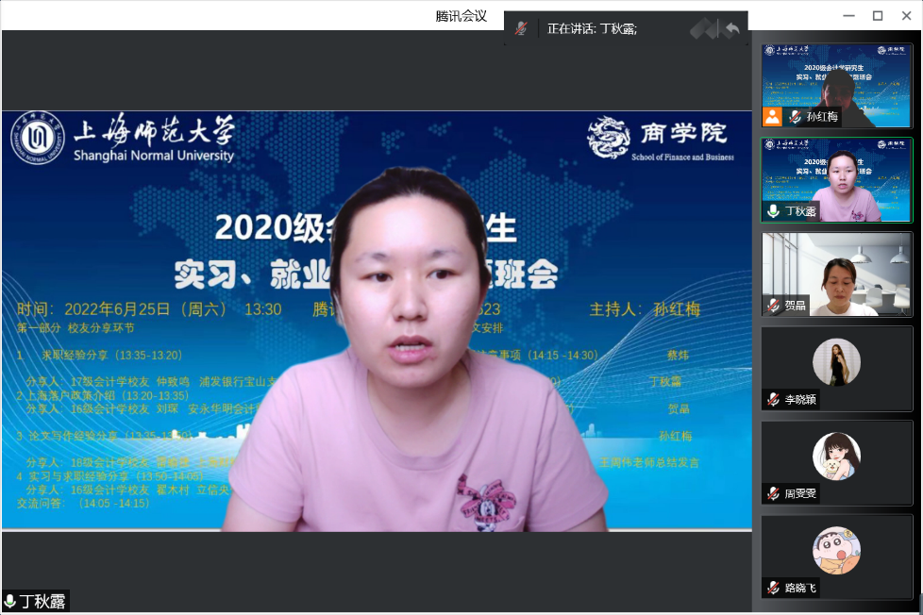Click muted mic icon next to 李晓颖

[774, 399]
